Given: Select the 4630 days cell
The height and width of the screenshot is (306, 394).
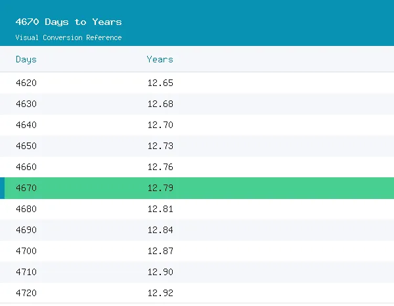Looking at the screenshot, I should pos(26,104).
